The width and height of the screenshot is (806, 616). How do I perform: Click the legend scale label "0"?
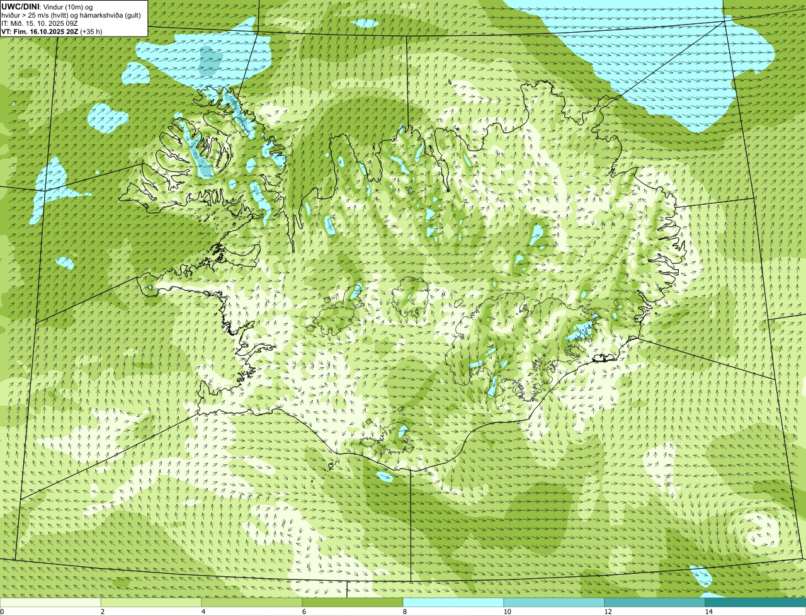click(2, 612)
